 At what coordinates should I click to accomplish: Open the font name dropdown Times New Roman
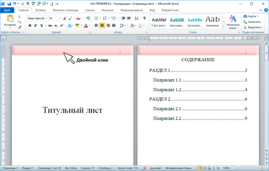[46, 18]
